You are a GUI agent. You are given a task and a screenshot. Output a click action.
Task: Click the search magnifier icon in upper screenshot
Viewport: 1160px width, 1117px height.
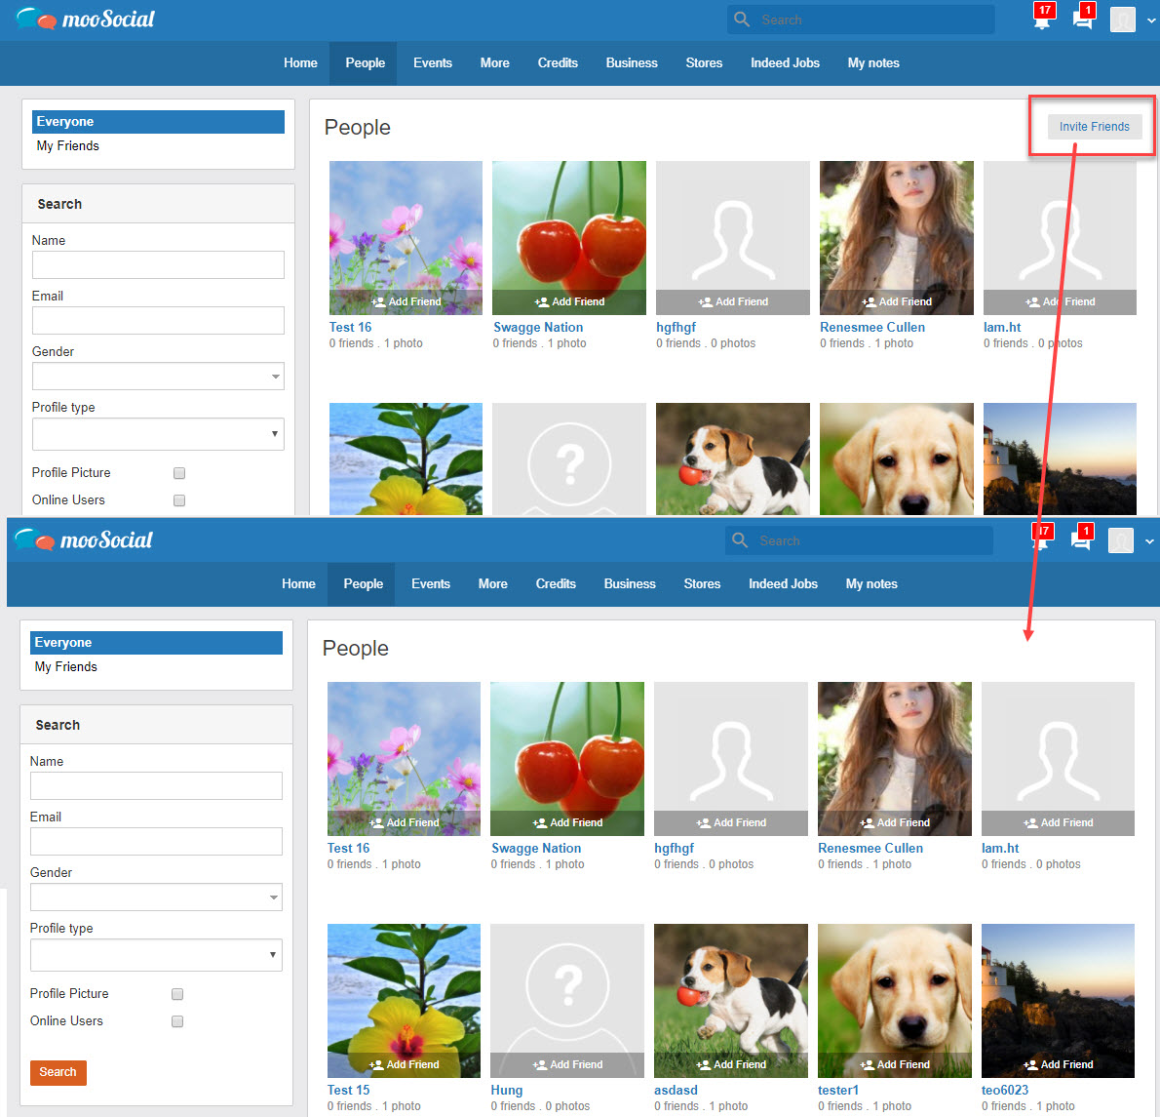(x=741, y=20)
